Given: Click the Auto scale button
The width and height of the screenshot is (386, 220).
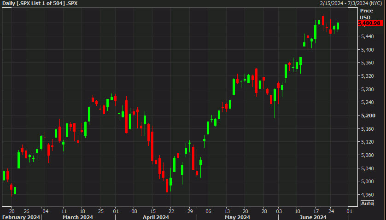Looking at the screenshot, I should tap(367, 203).
